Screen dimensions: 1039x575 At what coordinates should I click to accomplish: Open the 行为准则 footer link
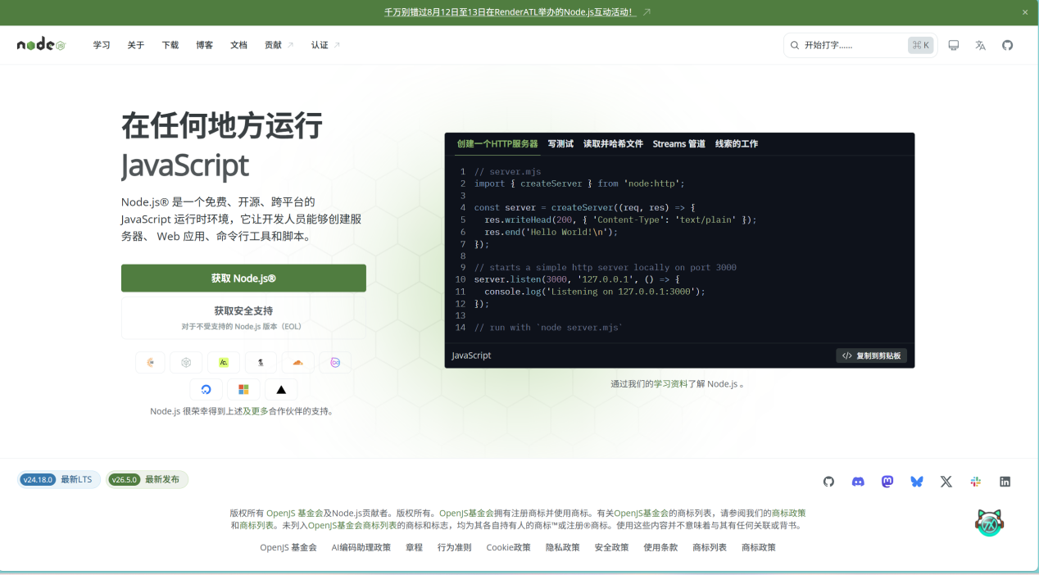pyautogui.click(x=455, y=547)
